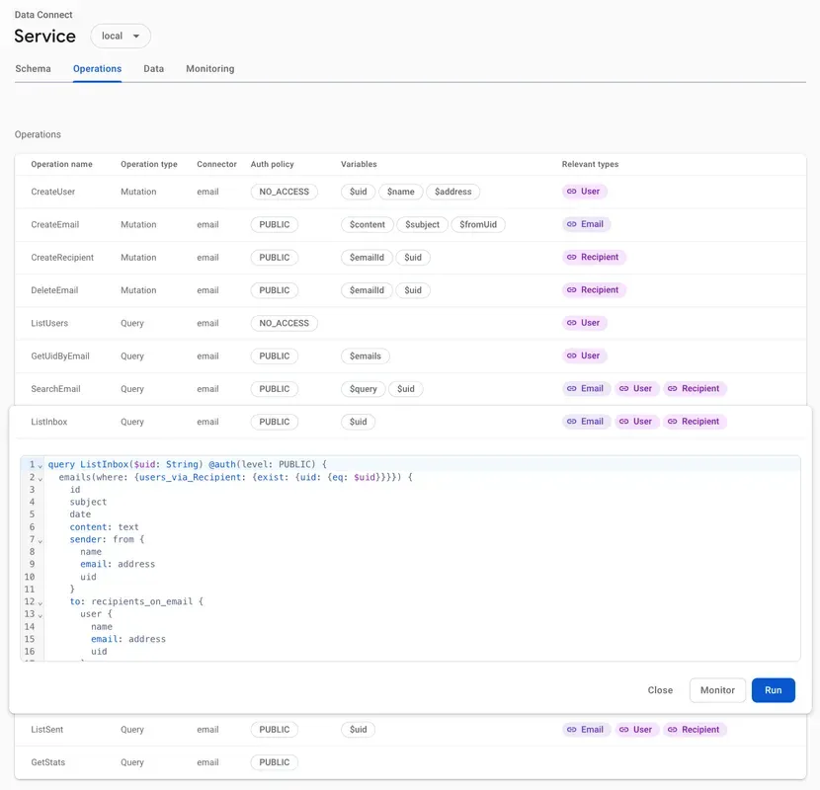Click the $content variable chip

[x=368, y=225]
